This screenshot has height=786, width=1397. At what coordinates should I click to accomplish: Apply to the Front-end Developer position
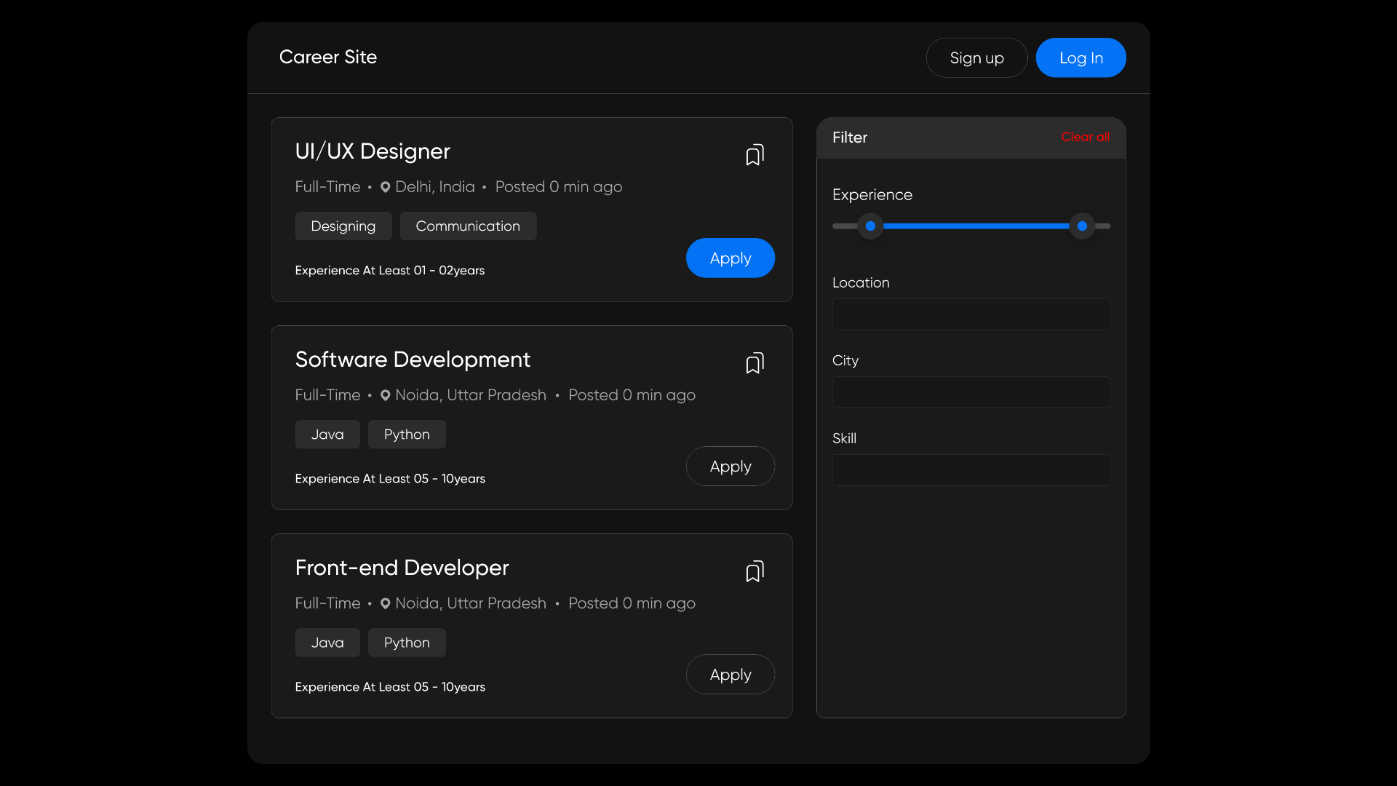coord(730,675)
